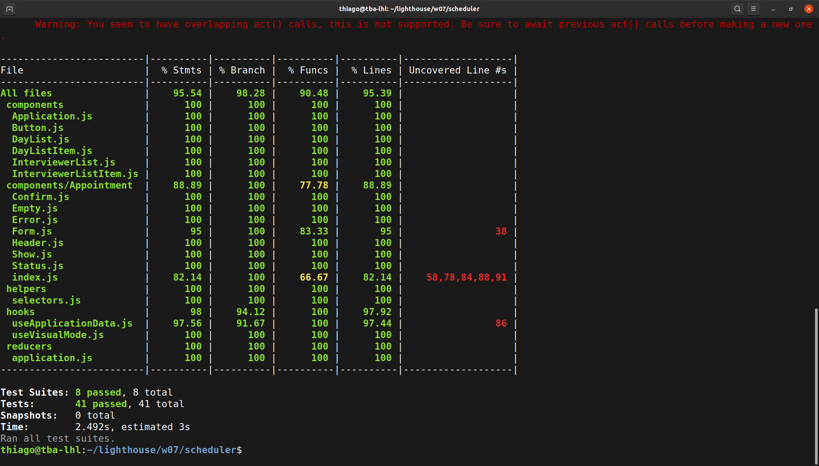Screen dimensions: 819x466
Task: Click the yellow 66.67 funcs value
Action: [x=314, y=277]
